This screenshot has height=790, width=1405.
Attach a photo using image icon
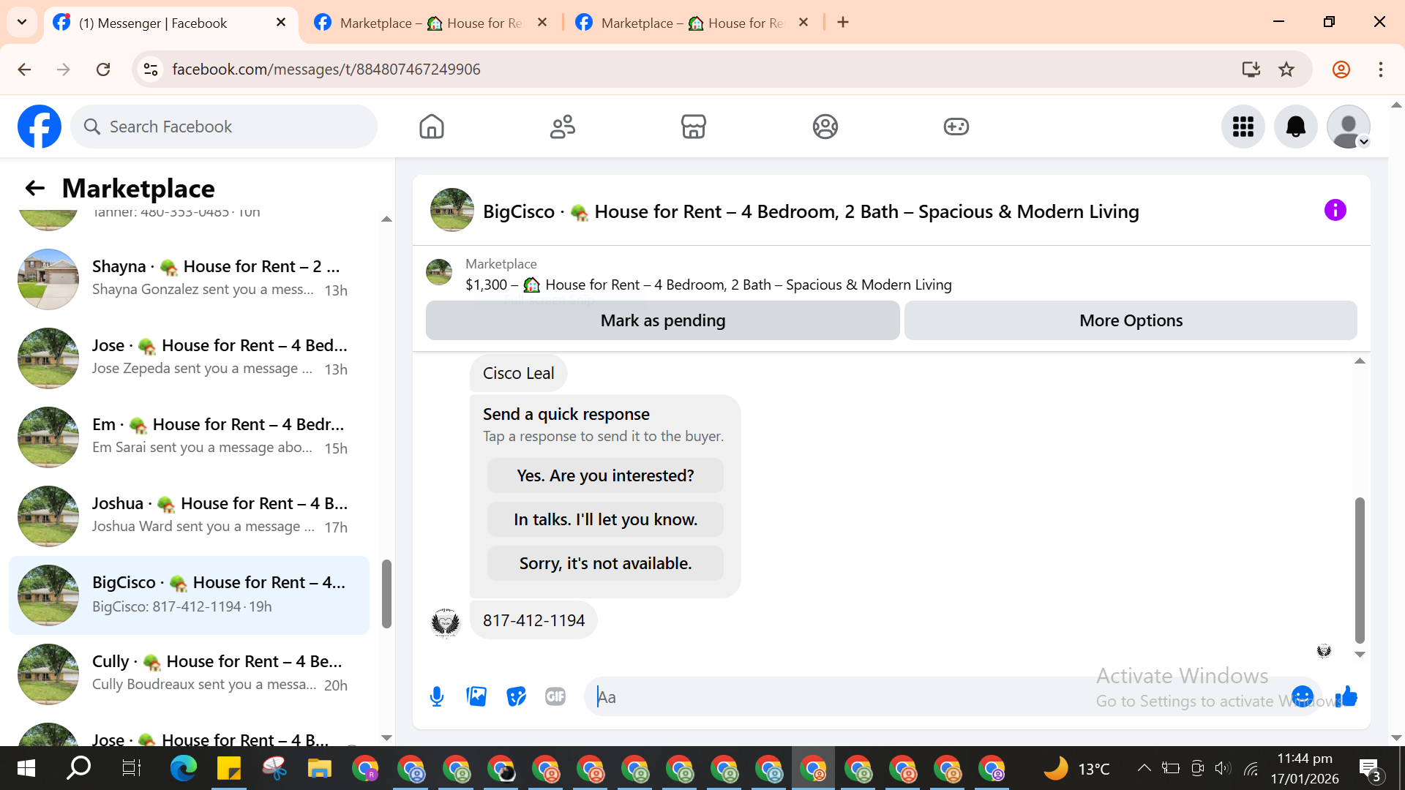[476, 696]
